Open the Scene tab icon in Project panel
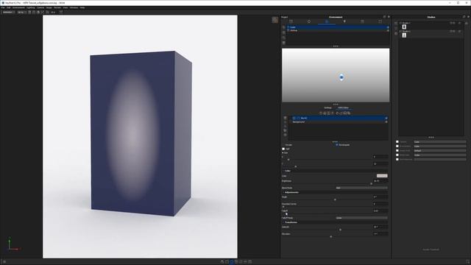This screenshot has height=265, width=471. point(291,21)
